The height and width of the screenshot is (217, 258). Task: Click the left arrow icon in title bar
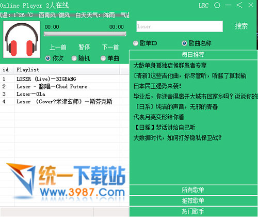coord(239,5)
